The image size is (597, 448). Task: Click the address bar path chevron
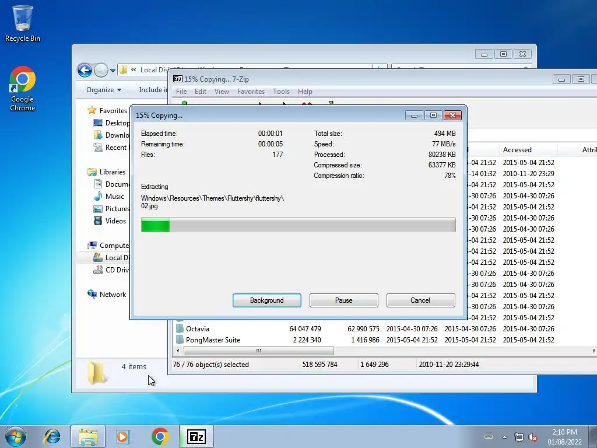tap(134, 70)
